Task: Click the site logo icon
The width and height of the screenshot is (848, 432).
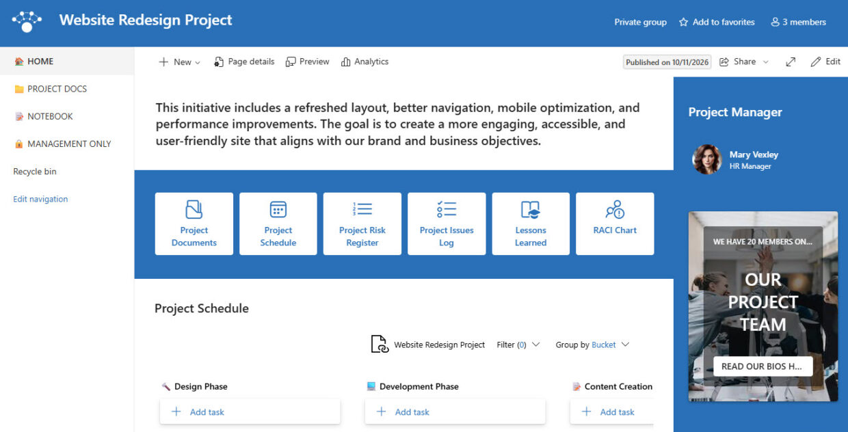Action: click(27, 21)
